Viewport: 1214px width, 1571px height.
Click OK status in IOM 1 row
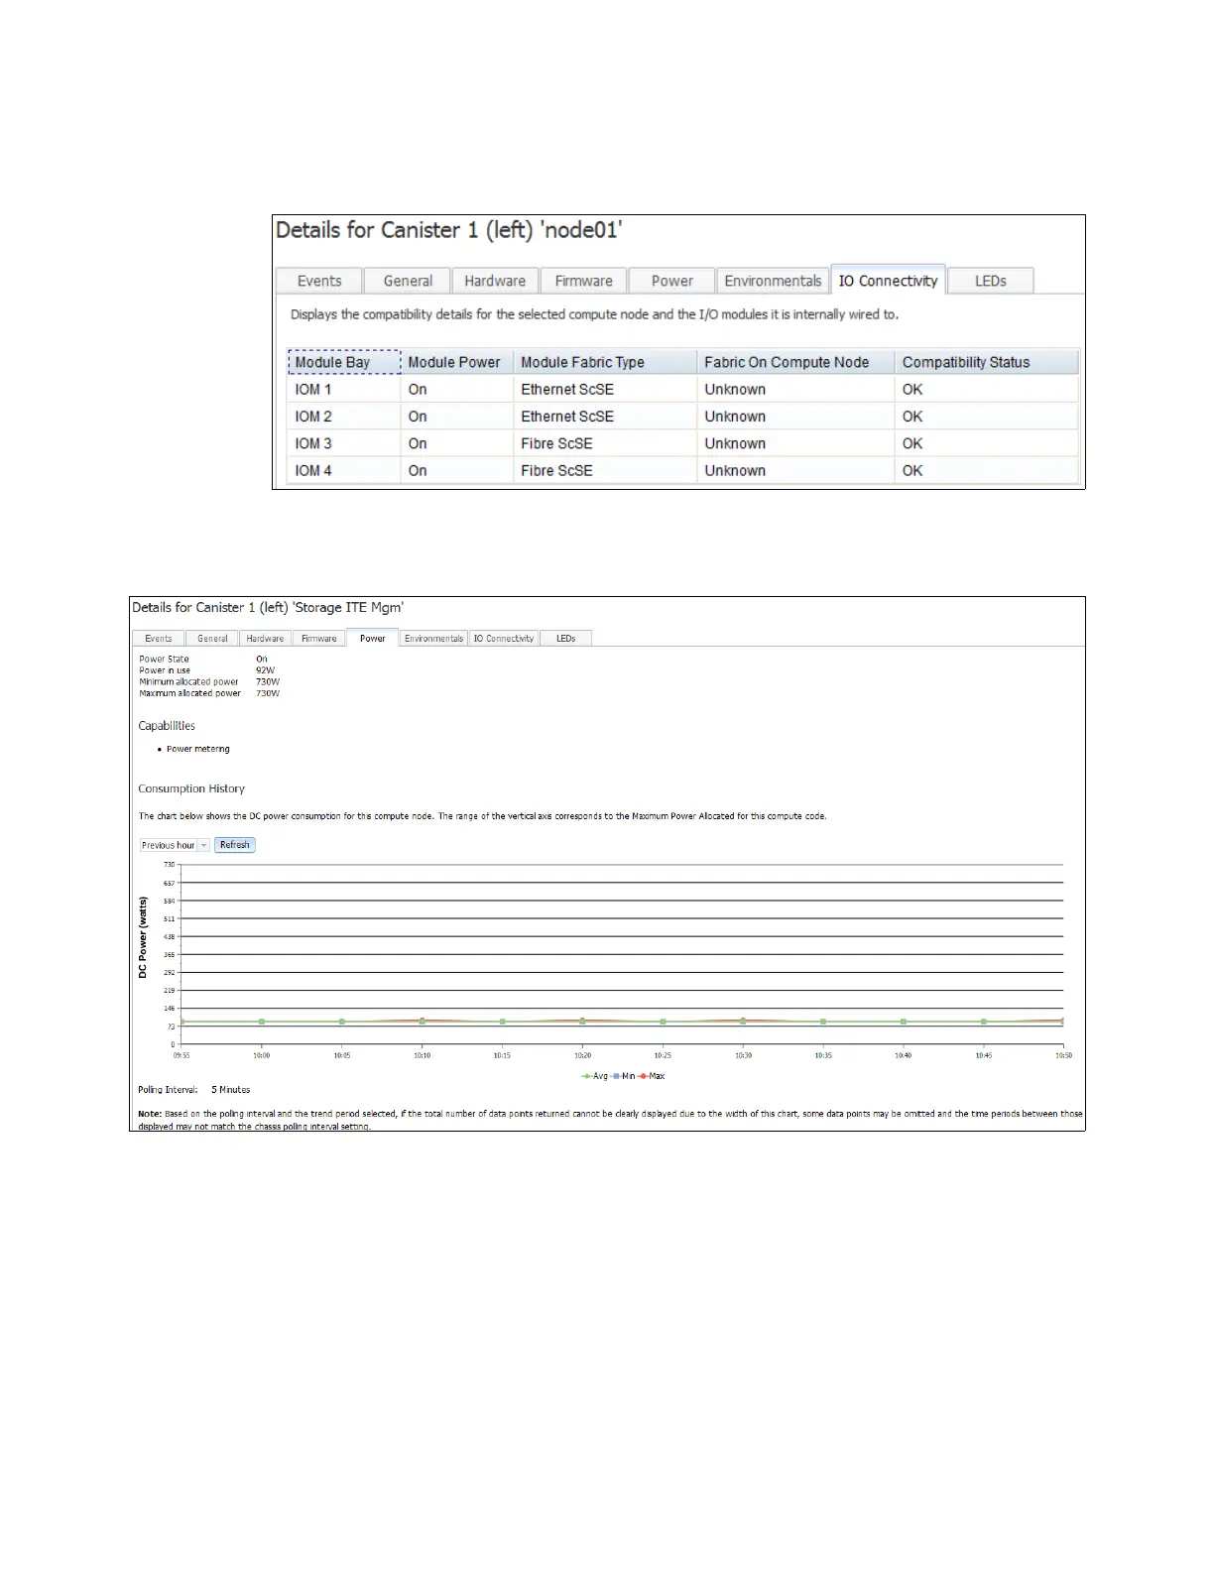[x=912, y=389]
